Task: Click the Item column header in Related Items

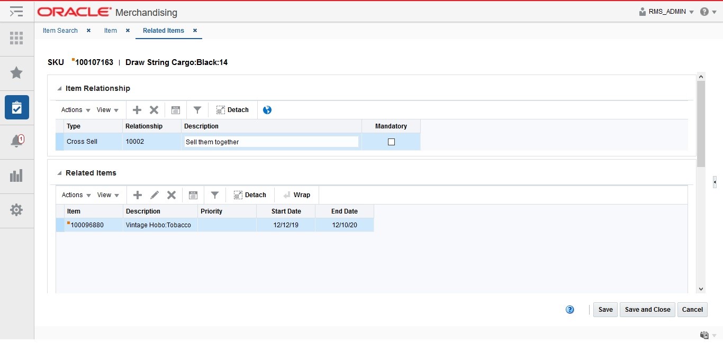Action: point(94,211)
